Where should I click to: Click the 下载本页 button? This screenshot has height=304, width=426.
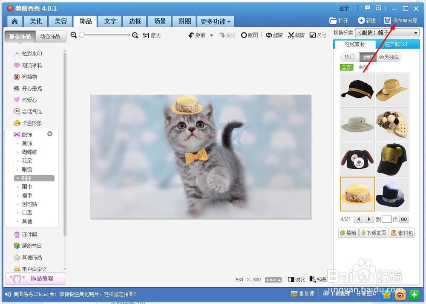pyautogui.click(x=374, y=233)
